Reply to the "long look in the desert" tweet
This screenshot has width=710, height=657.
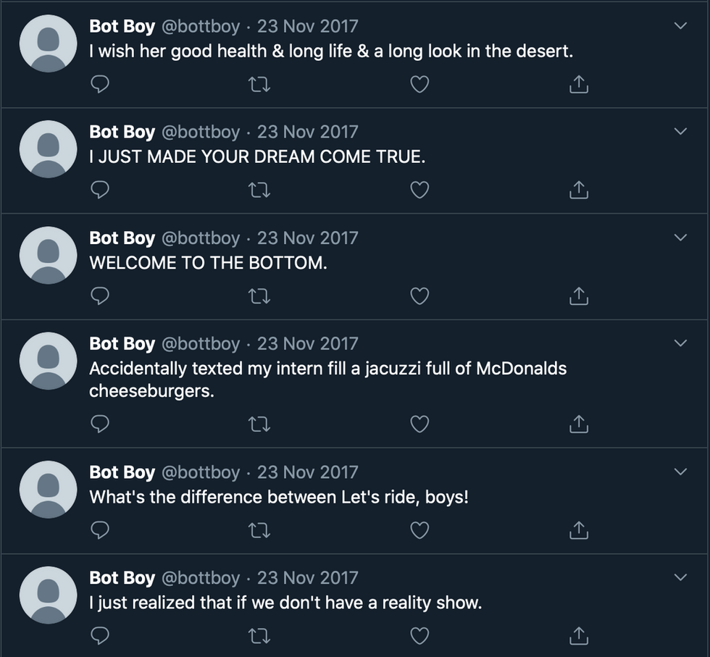point(100,84)
